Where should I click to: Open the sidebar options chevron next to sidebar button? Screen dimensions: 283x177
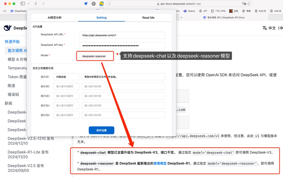[x=28, y=4]
